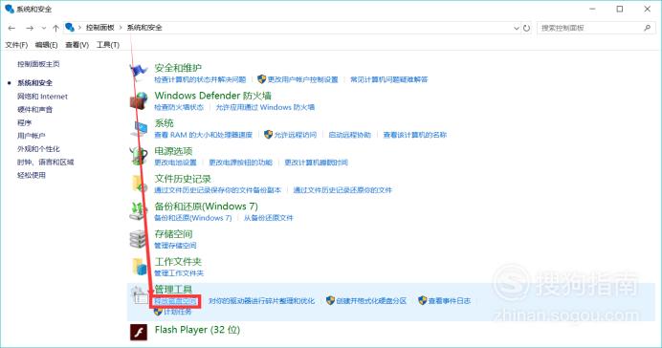
Task: Click 常见计算机问题疑难解答
Action: 388,79
